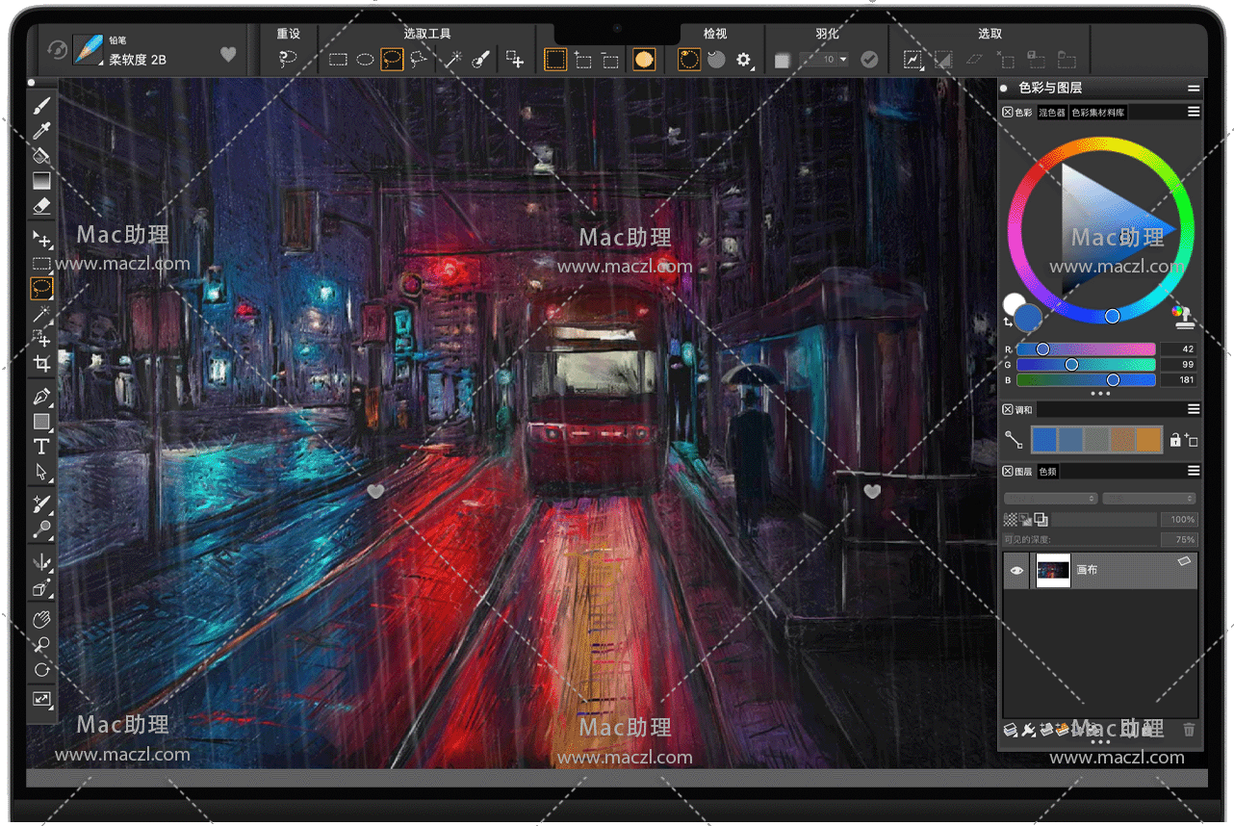Click the blue handle on B slider
This screenshot has width=1234, height=826.
[1113, 380]
